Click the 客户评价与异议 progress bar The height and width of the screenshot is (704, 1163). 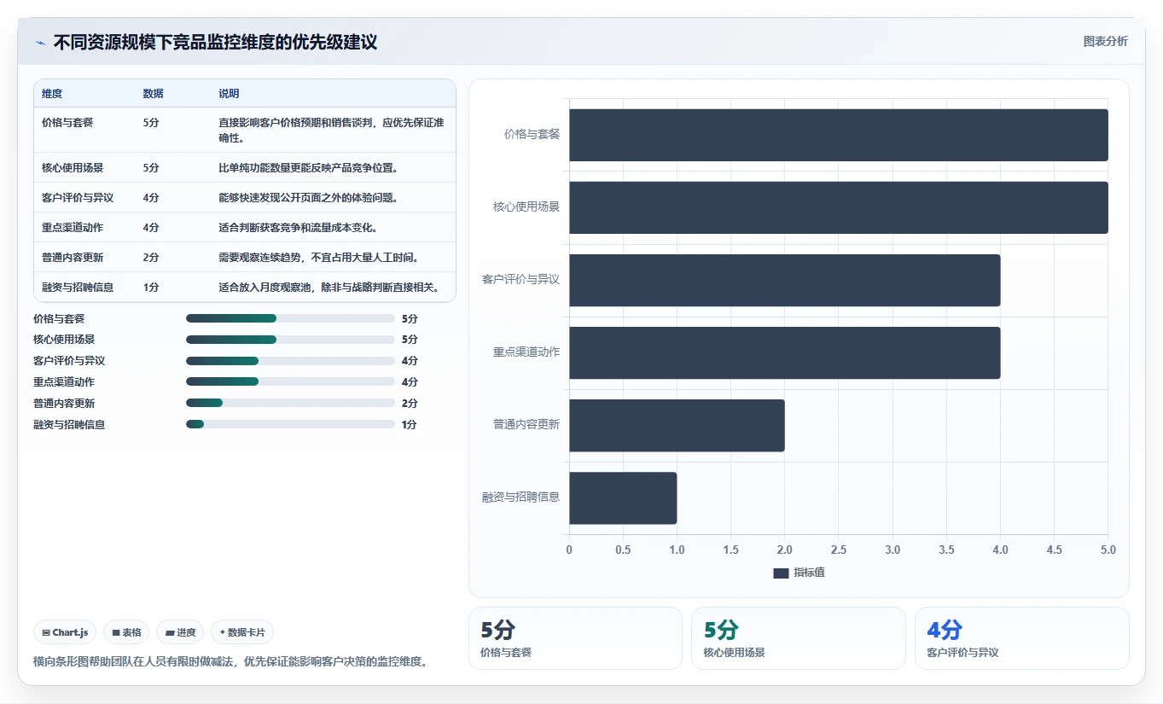(290, 361)
